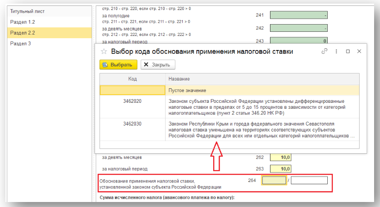Close the dialog with the X icon
The height and width of the screenshot is (207, 380).
point(359,52)
